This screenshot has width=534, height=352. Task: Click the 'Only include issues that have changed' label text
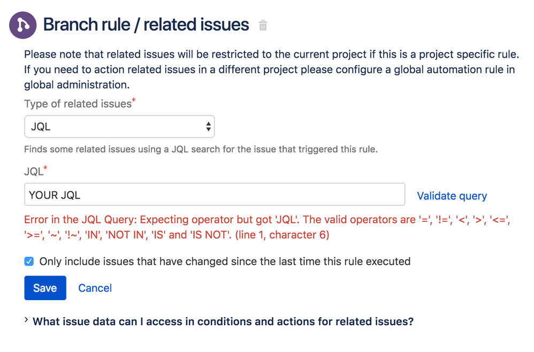point(225,262)
